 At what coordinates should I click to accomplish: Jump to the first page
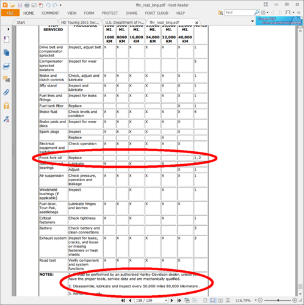coord(123,301)
